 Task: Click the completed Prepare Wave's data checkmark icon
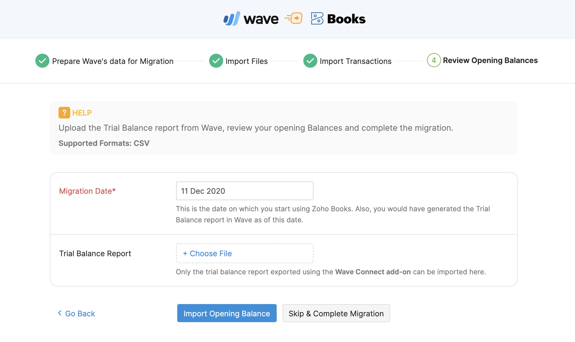click(42, 60)
